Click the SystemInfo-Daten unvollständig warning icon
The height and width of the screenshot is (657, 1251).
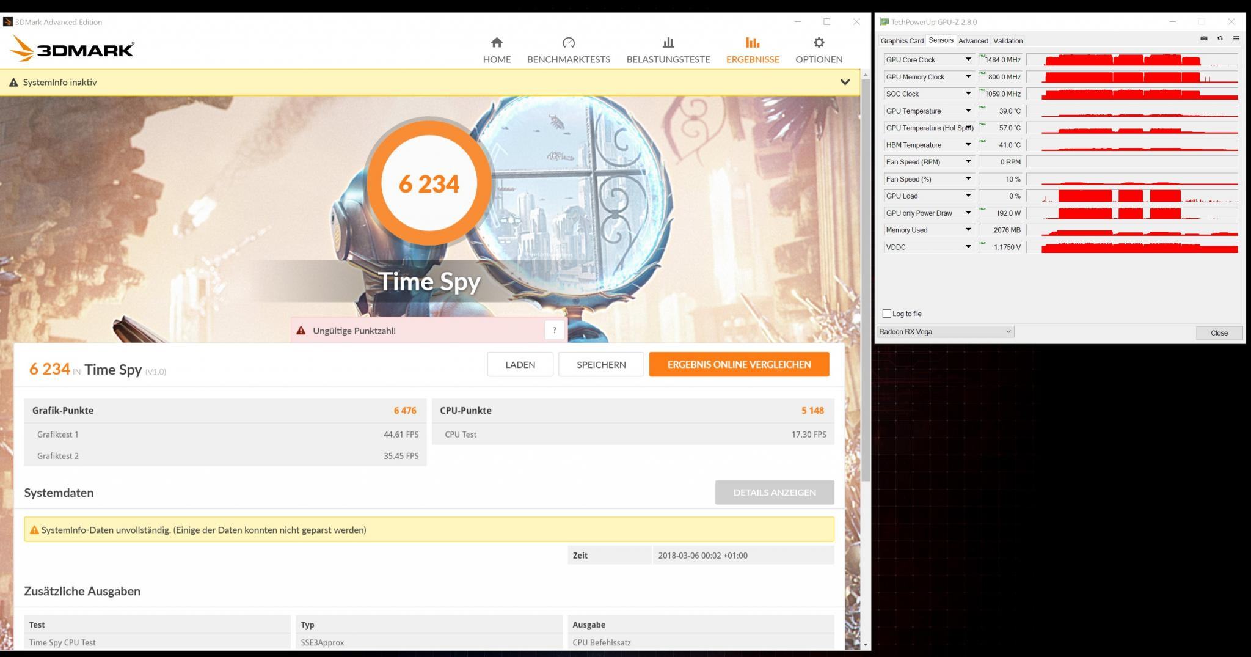(x=34, y=530)
